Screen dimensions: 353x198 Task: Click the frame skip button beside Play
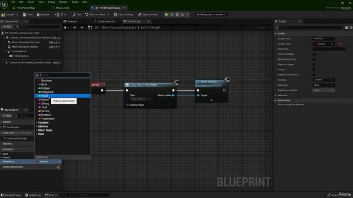172,15
